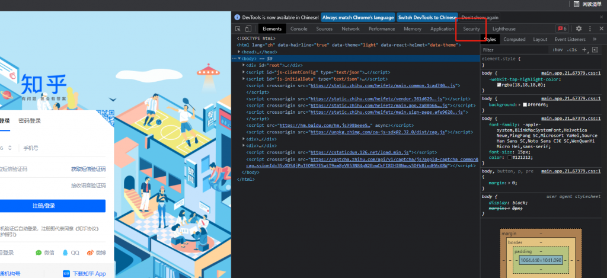Activate the inspect element picker icon

coord(238,28)
